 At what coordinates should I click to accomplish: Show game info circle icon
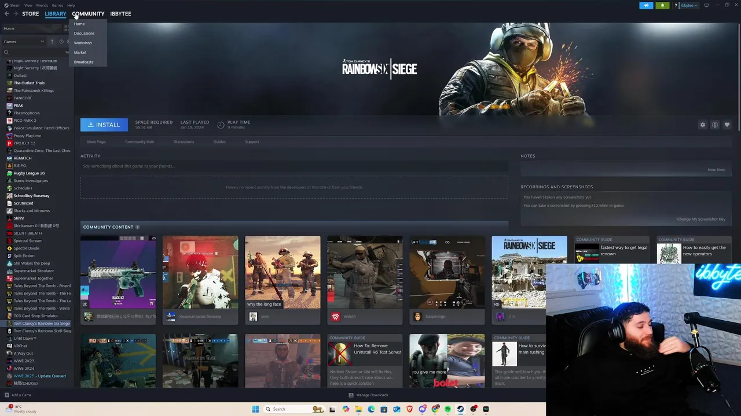[715, 125]
